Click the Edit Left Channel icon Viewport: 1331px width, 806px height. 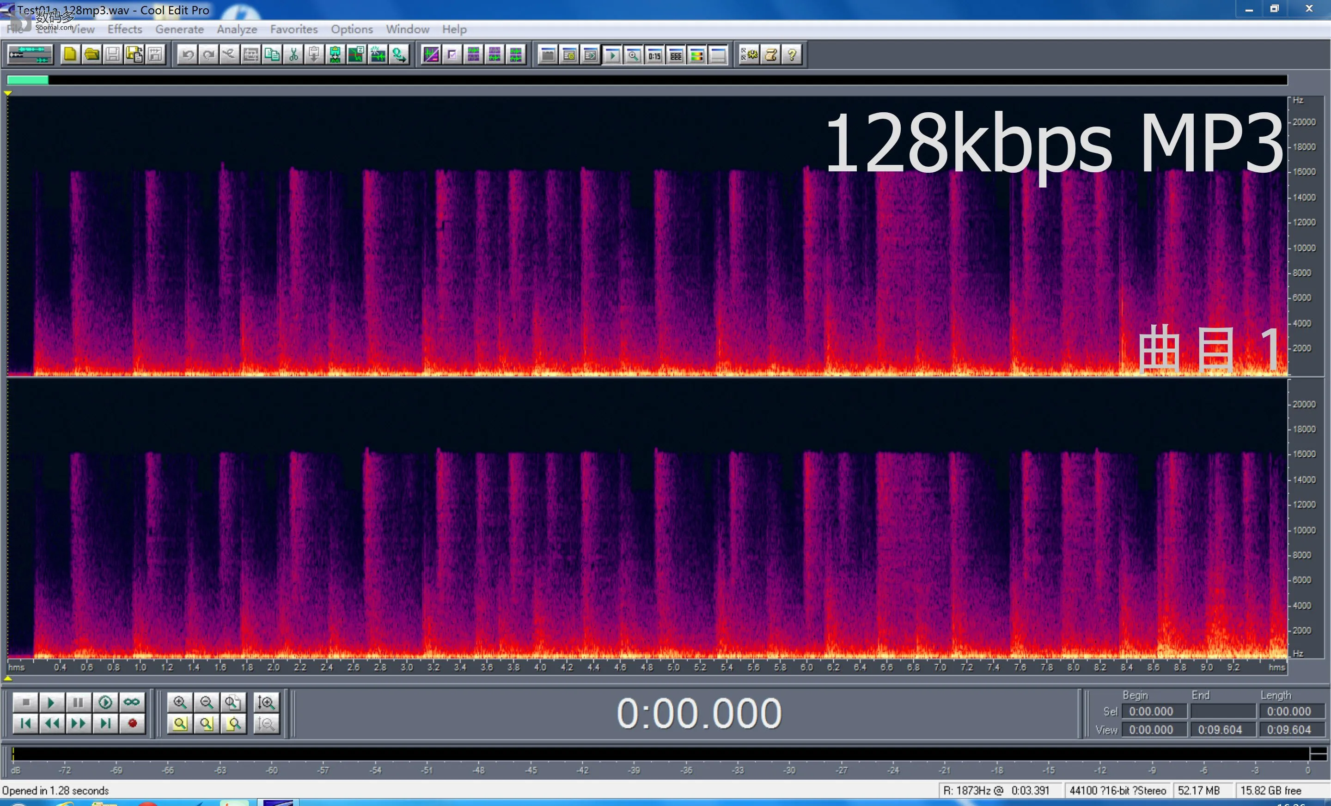tap(474, 55)
